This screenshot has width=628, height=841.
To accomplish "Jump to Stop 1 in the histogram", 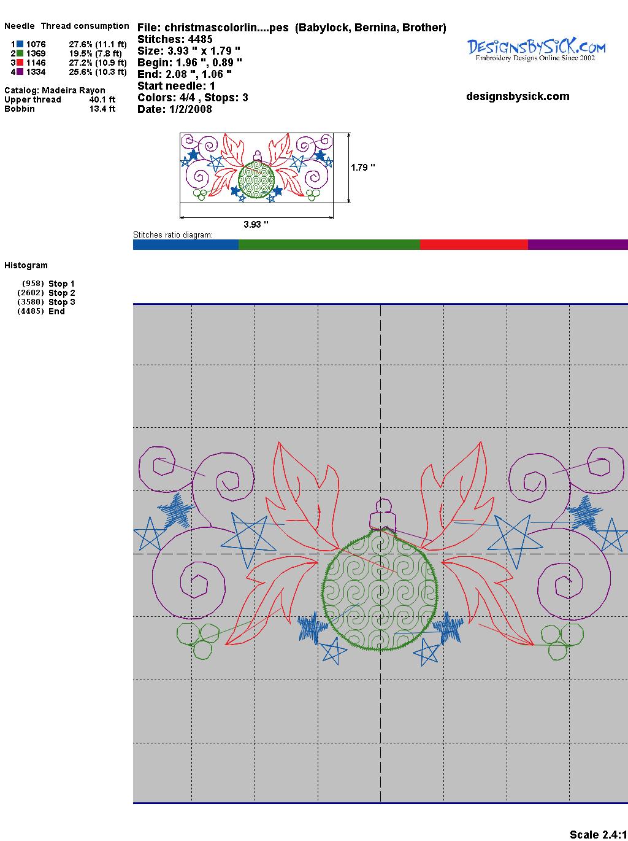I will pyautogui.click(x=61, y=284).
